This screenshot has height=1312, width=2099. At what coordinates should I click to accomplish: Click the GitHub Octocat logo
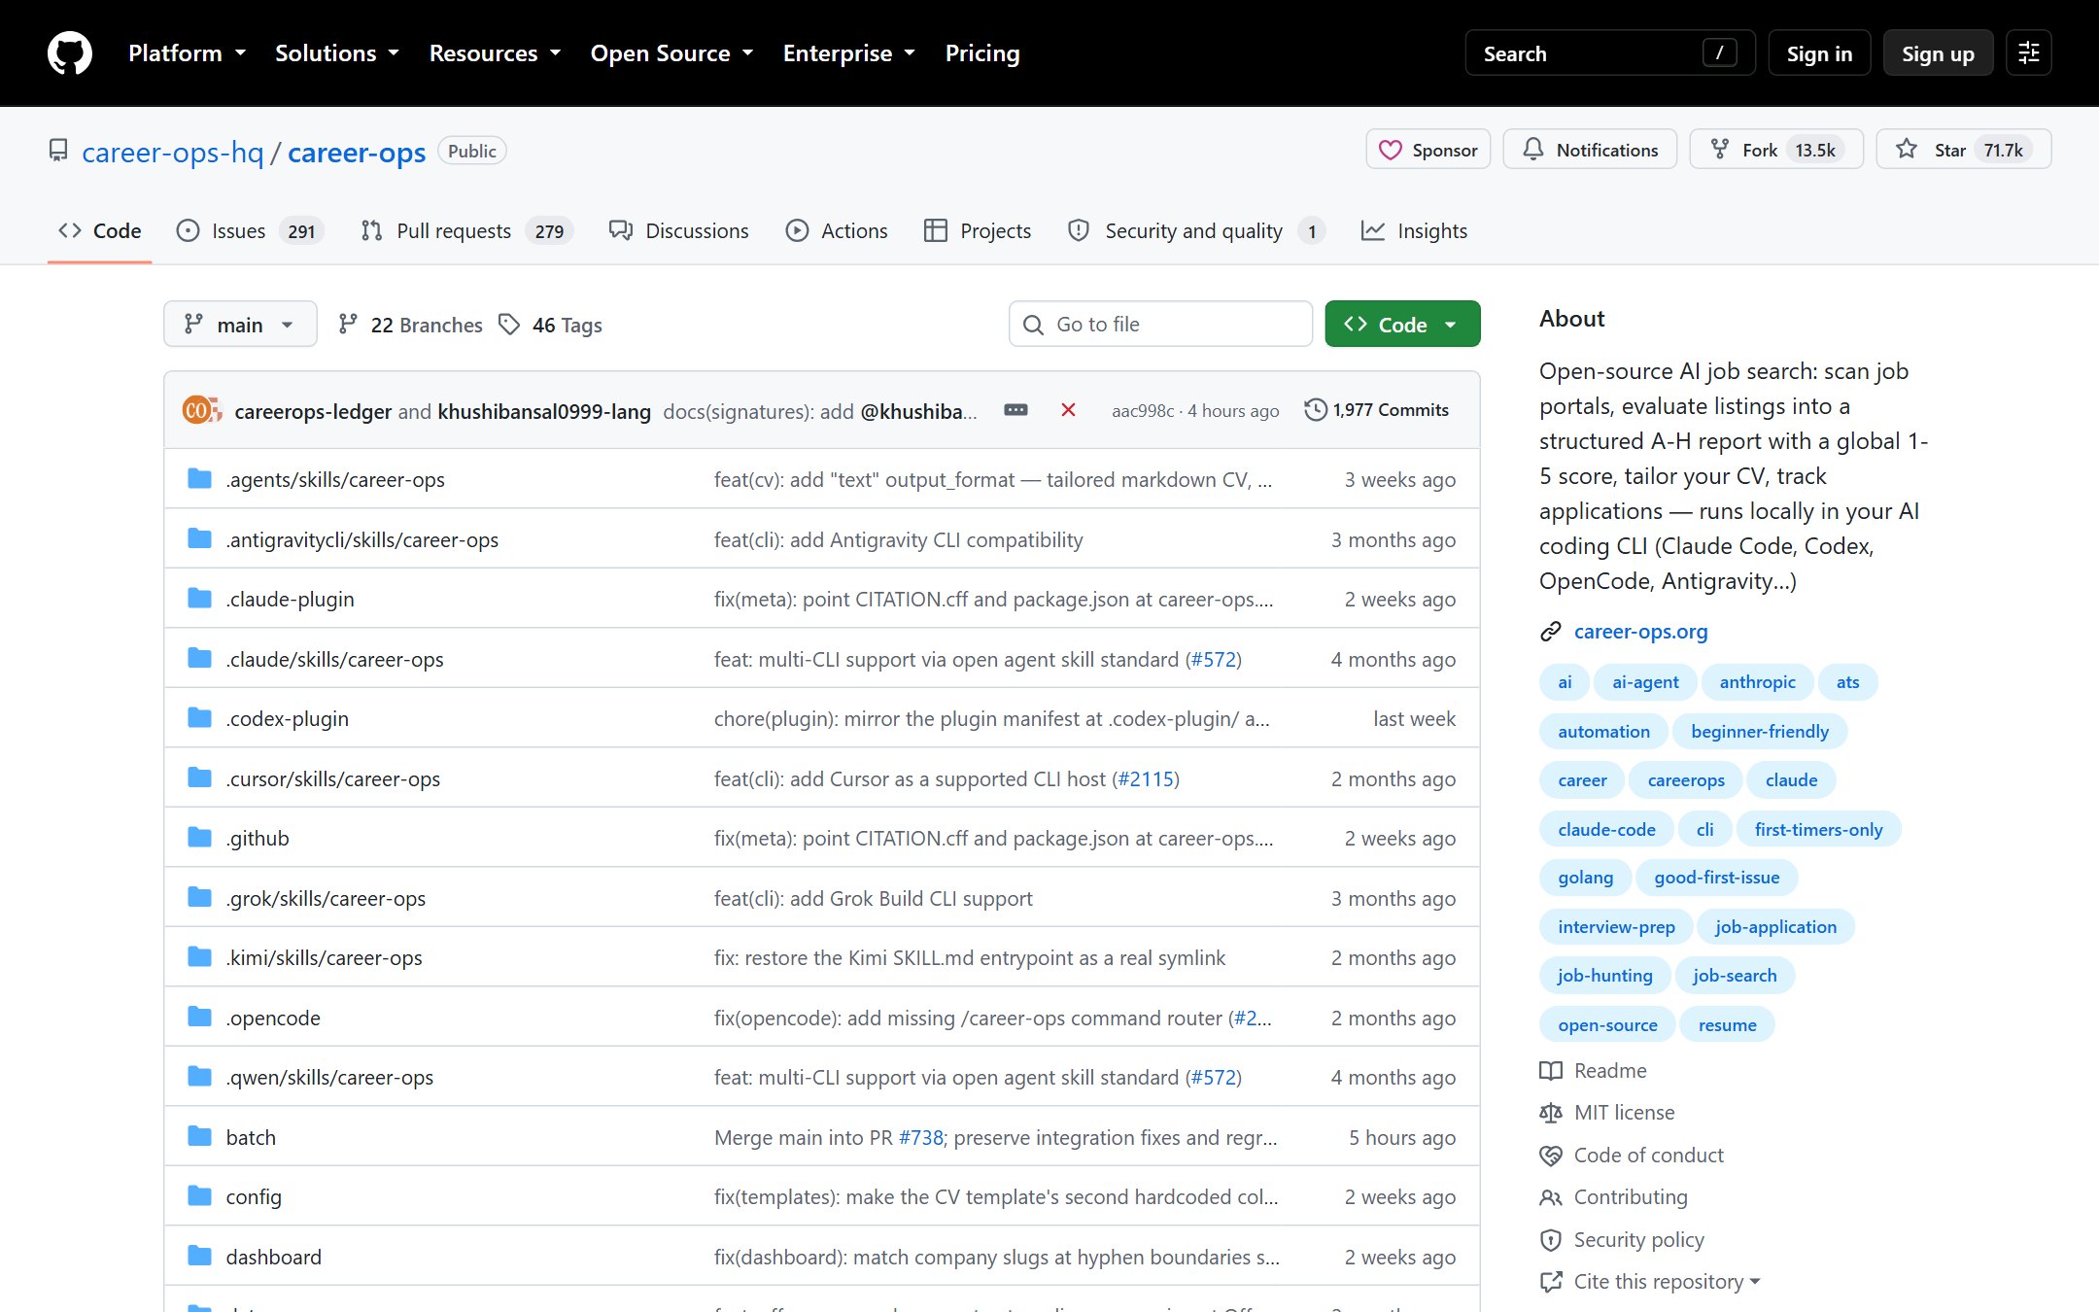coord(70,53)
